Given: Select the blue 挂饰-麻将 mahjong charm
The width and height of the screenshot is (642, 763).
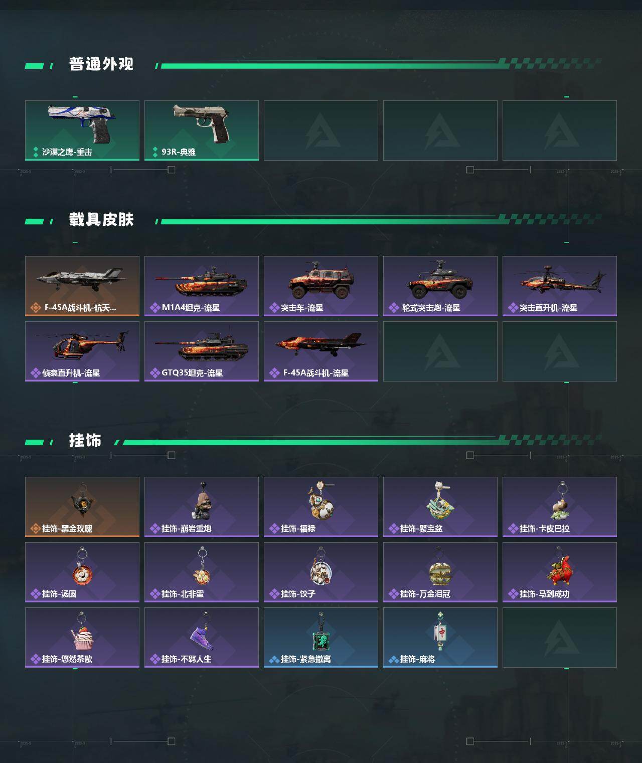Looking at the screenshot, I should (x=440, y=638).
